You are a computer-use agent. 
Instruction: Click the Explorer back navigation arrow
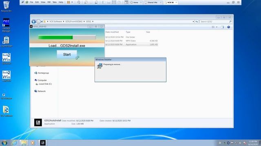pyautogui.click(x=33, y=21)
